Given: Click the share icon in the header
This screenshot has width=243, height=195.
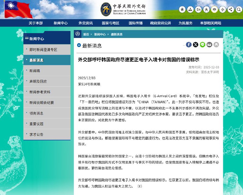Looking at the screenshot, I should (x=231, y=10).
